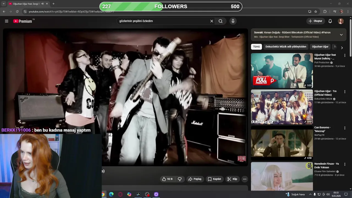Show hidden system tray icons

point(310,194)
